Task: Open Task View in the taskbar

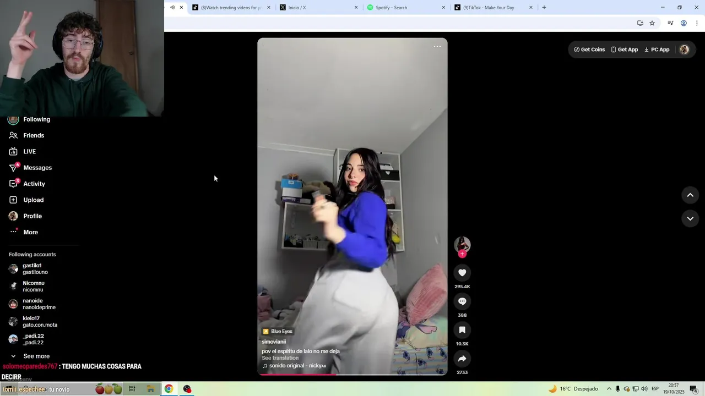Action: [132, 389]
